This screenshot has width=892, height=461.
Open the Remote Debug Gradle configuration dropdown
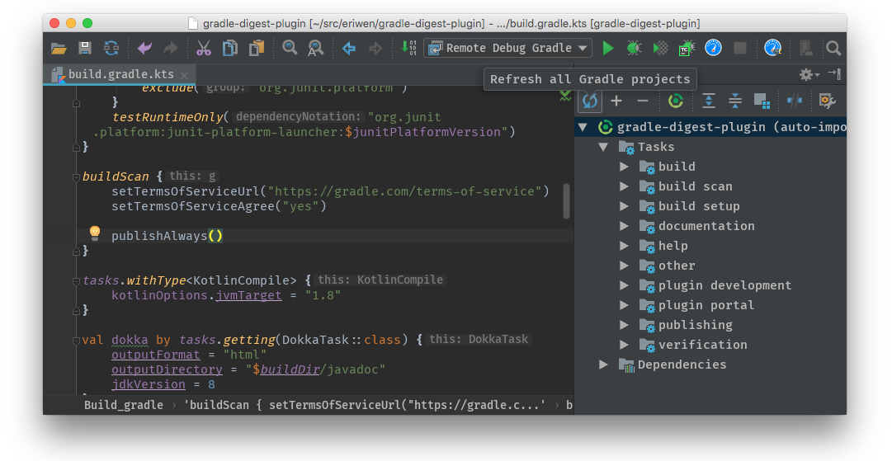(x=583, y=48)
